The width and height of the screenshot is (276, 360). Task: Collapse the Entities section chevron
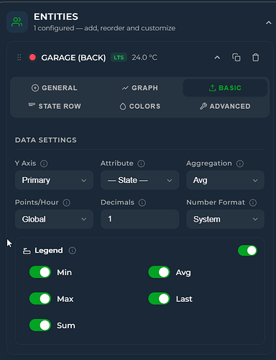click(x=269, y=23)
